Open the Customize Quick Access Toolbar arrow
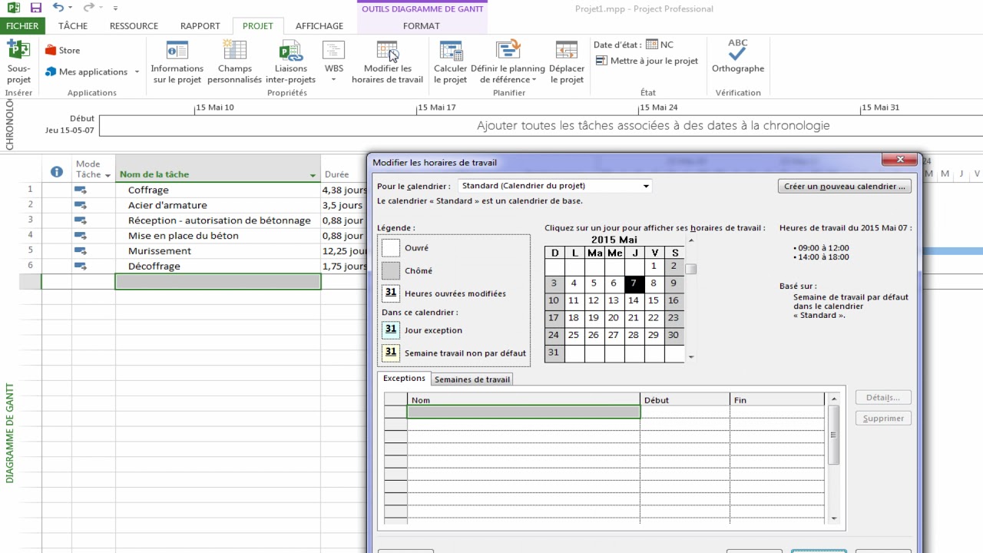 pyautogui.click(x=115, y=8)
